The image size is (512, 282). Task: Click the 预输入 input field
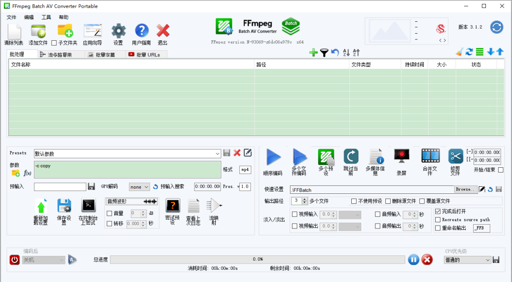point(60,187)
